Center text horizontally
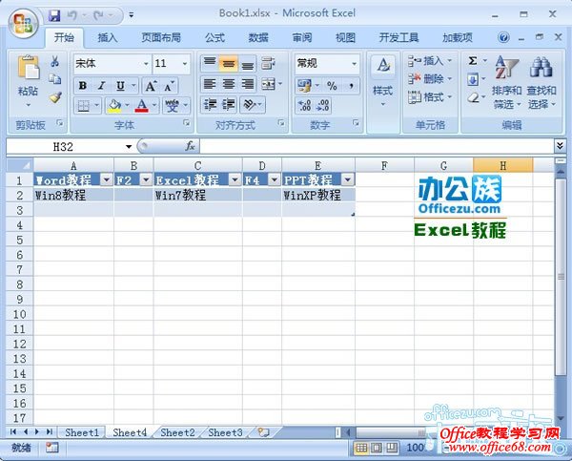 coord(229,84)
